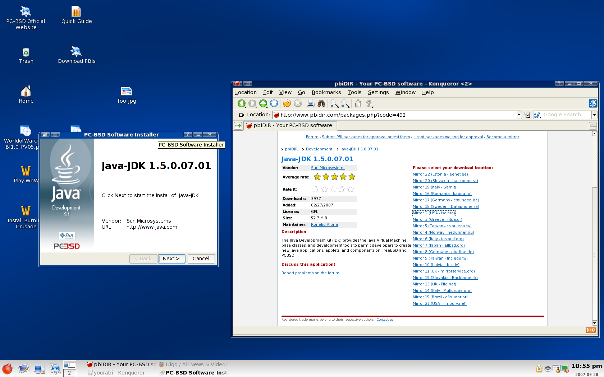Print the page with the printer icon

[311, 103]
